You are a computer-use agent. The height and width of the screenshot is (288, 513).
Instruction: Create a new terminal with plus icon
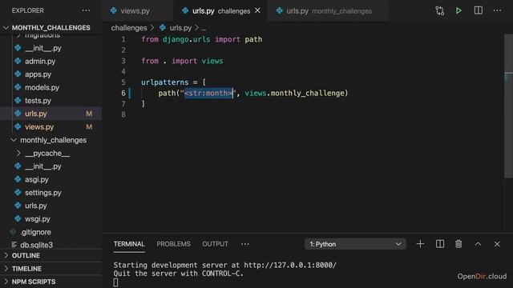tap(420, 244)
